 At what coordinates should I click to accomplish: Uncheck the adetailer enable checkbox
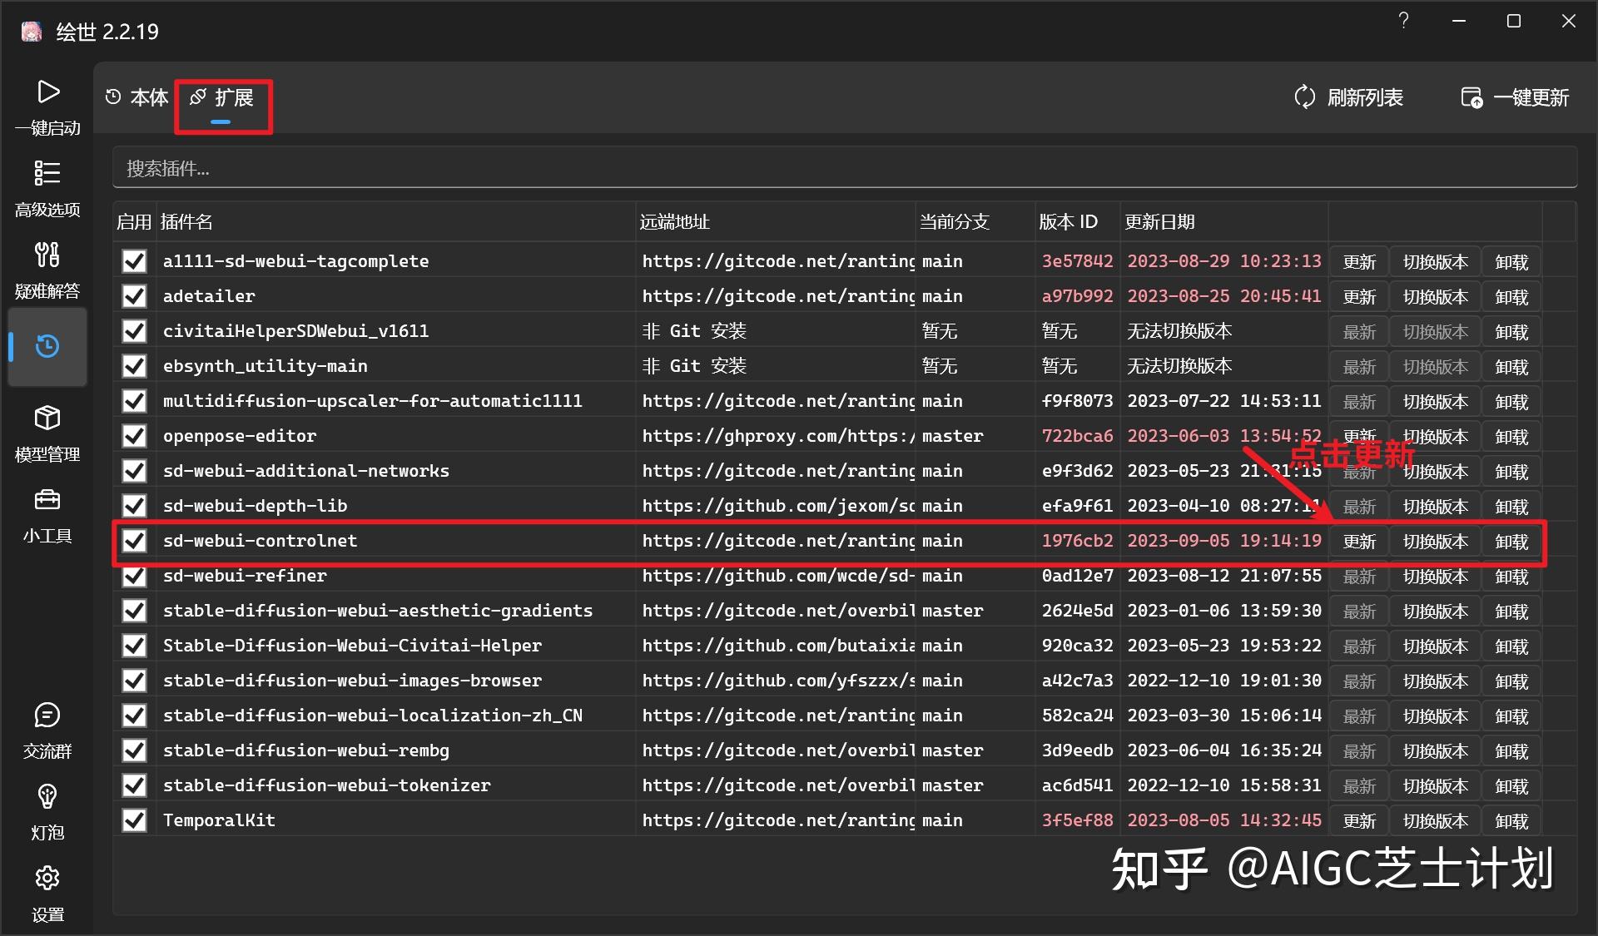tap(134, 295)
